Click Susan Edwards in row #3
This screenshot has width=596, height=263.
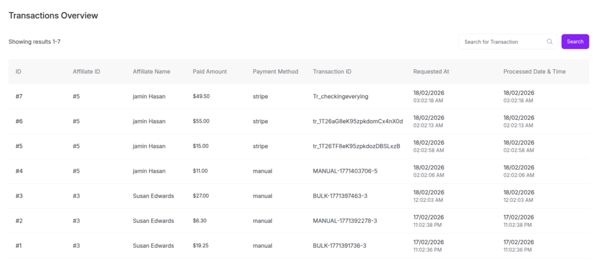(x=153, y=196)
